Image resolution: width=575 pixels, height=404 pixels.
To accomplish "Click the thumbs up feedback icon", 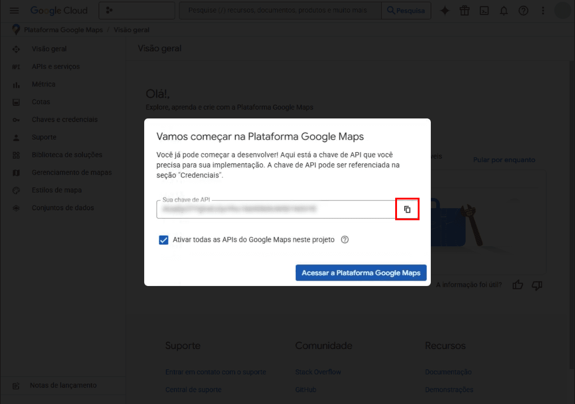I will point(518,285).
